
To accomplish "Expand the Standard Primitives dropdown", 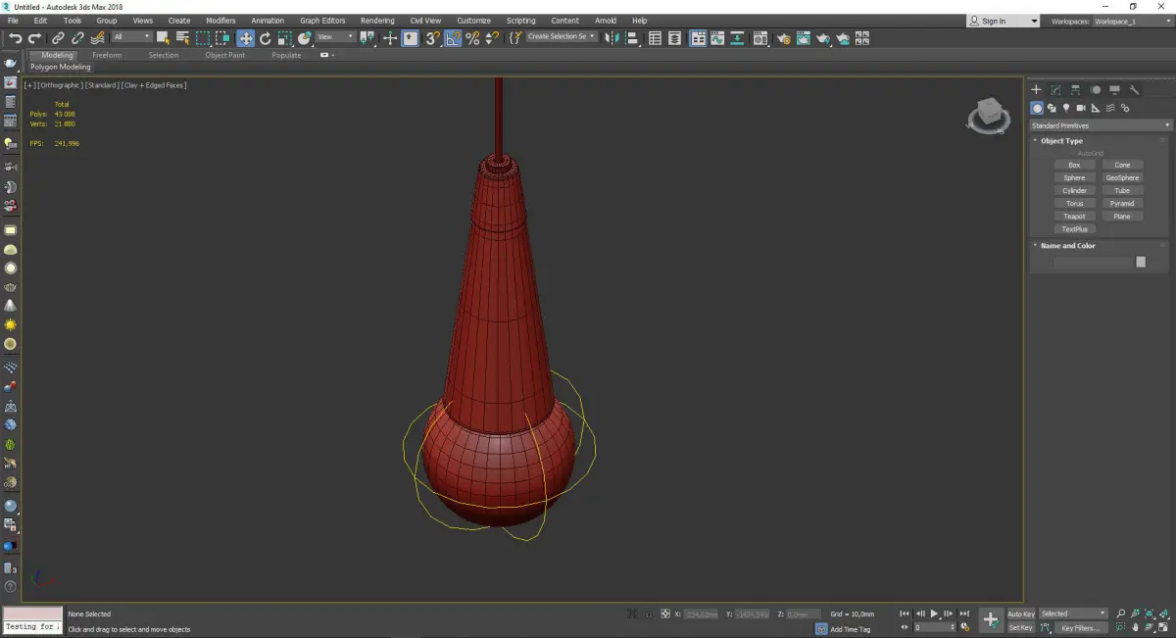I will pyautogui.click(x=1100, y=125).
